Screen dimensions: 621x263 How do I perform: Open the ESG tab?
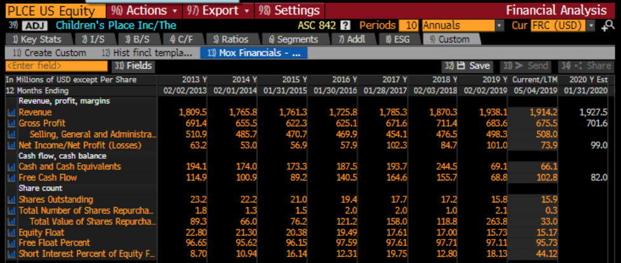(399, 39)
